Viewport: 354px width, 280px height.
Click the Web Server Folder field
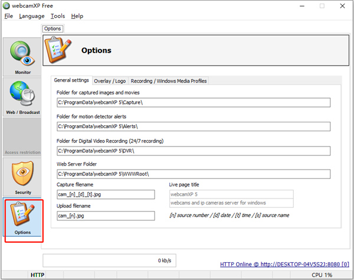point(193,174)
